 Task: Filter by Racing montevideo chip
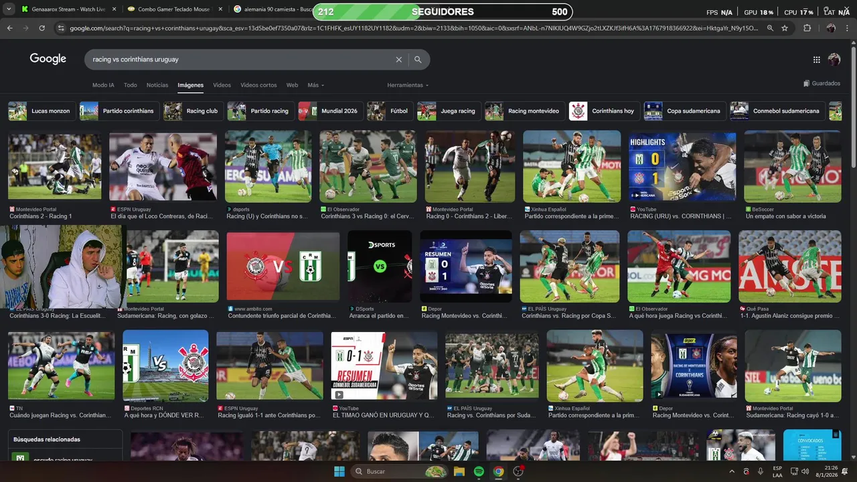[524, 111]
